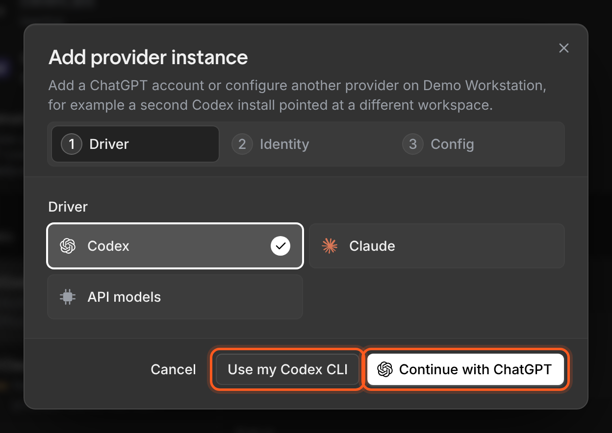Go to the Identity step tab
Viewport: 612px width, 433px height.
(x=305, y=144)
